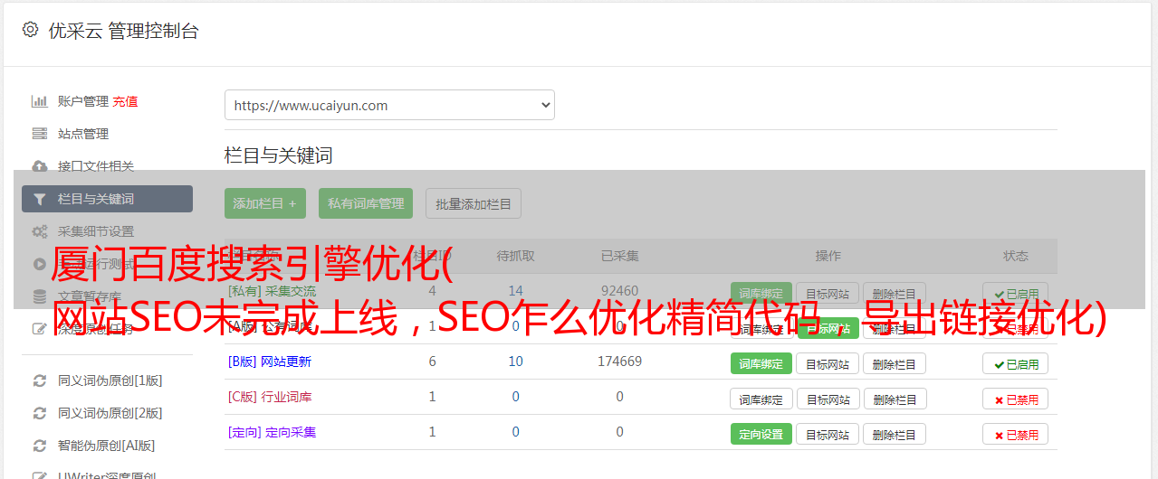Click the refresh icon for 智能伪原创[AI版]
Image resolution: width=1158 pixels, height=479 pixels.
tap(40, 446)
